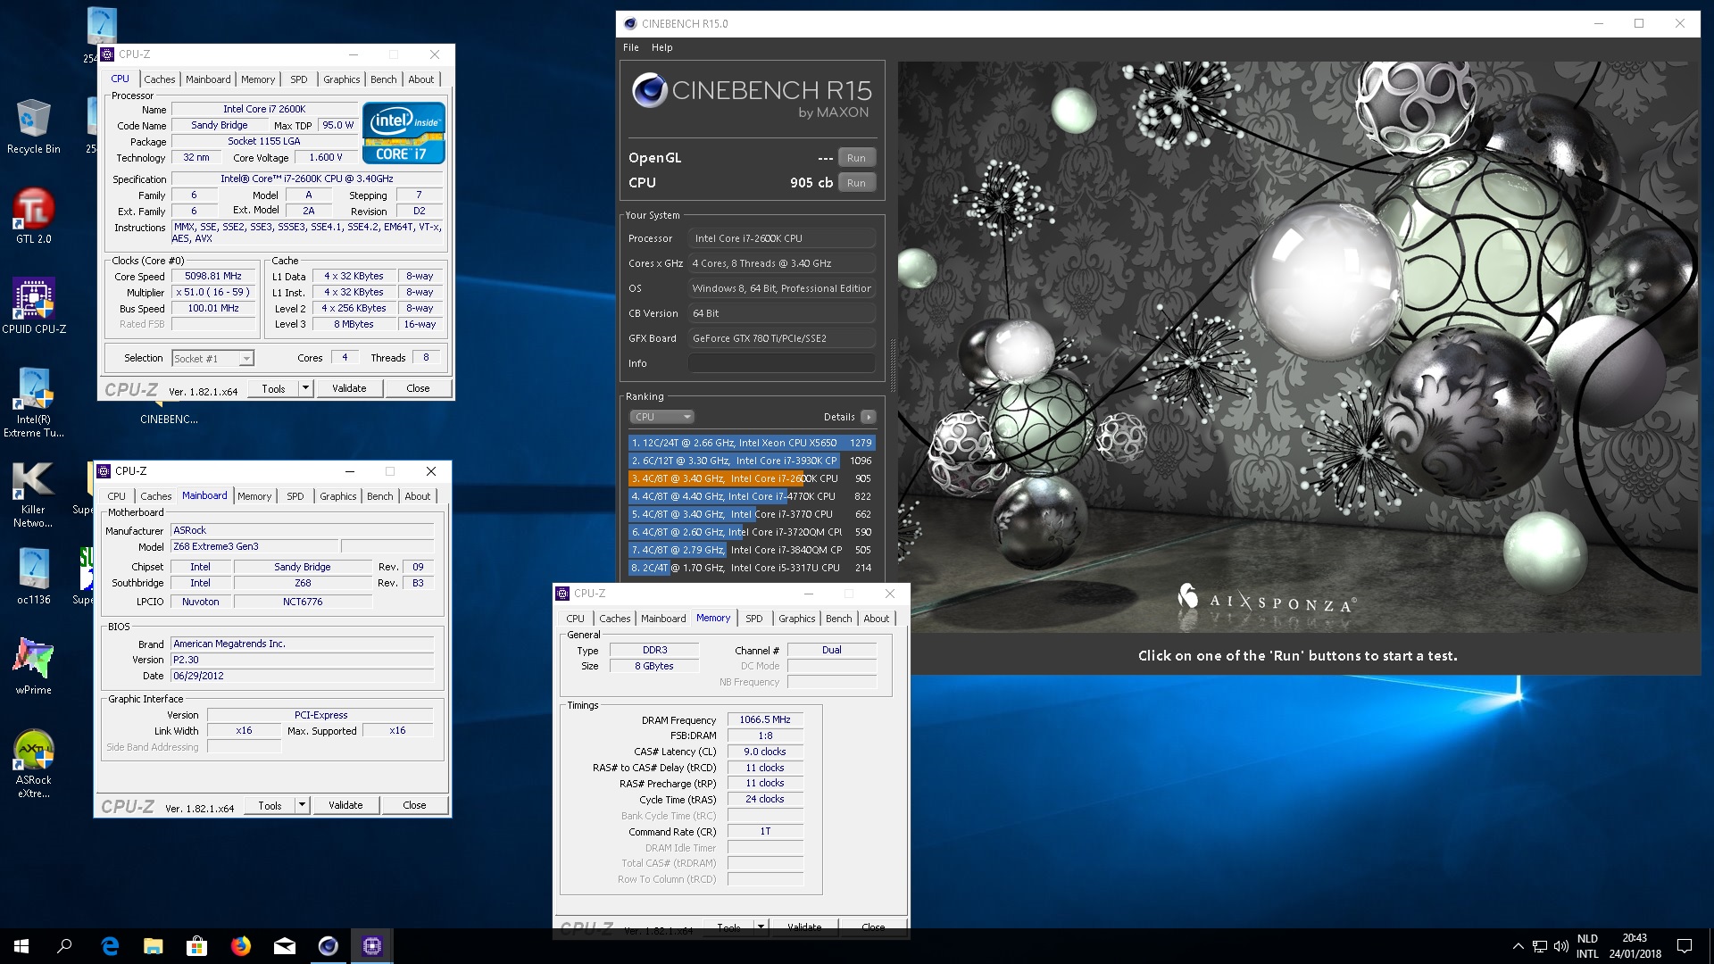Click the BIOS Version value P2.30
Viewport: 1714px width, 964px height.
[303, 660]
